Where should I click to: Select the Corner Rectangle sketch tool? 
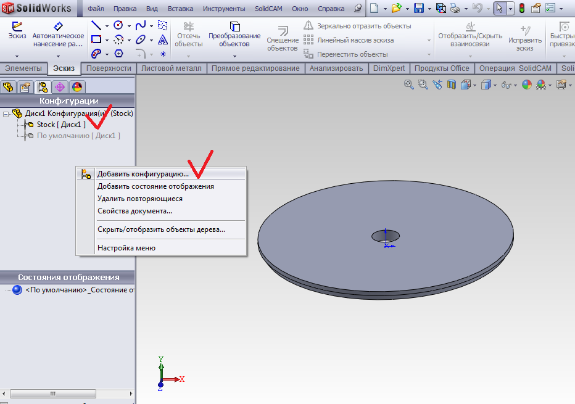click(x=96, y=39)
